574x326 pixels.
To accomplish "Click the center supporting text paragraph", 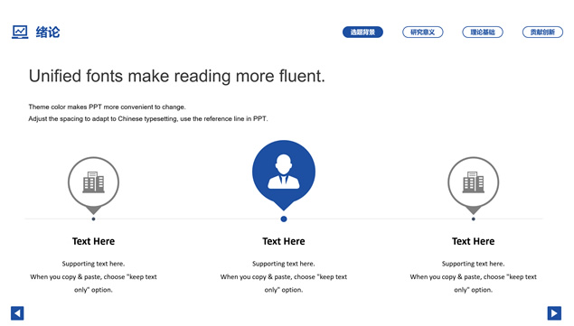I will click(284, 276).
